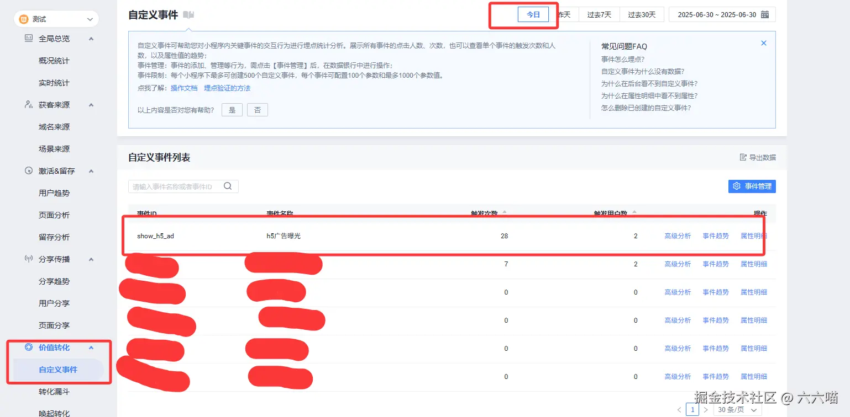The width and height of the screenshot is (850, 417).
Task: Select the 今日 date tab
Action: pos(533,15)
